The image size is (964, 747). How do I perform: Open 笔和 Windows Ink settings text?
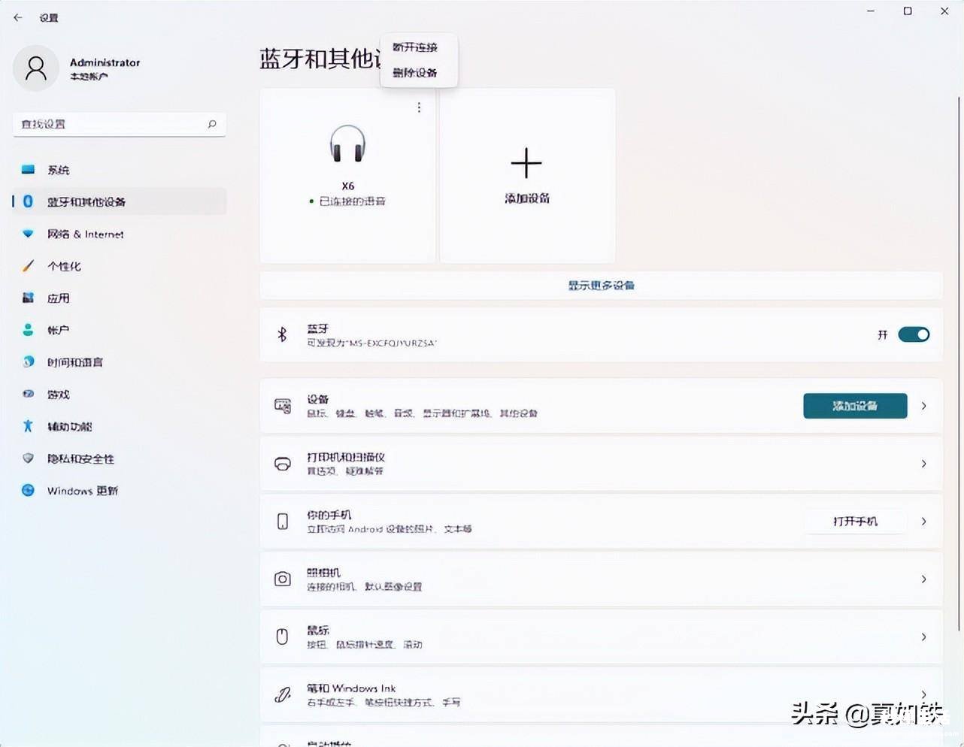point(351,688)
